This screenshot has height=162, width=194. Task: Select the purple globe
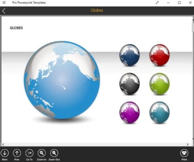pos(129,113)
